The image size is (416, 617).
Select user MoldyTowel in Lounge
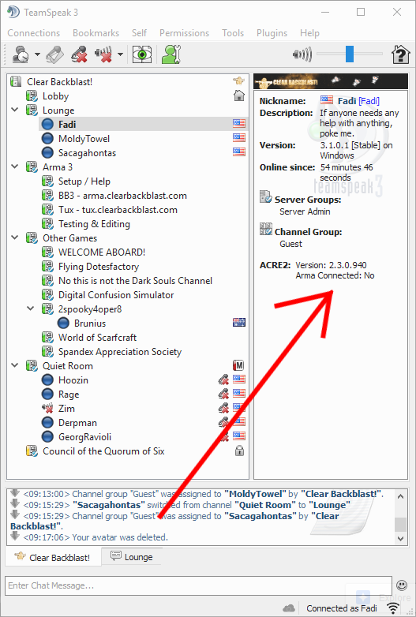(84, 139)
